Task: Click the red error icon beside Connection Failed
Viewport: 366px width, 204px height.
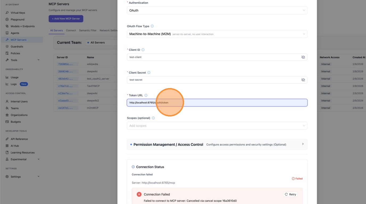Action: click(139, 194)
